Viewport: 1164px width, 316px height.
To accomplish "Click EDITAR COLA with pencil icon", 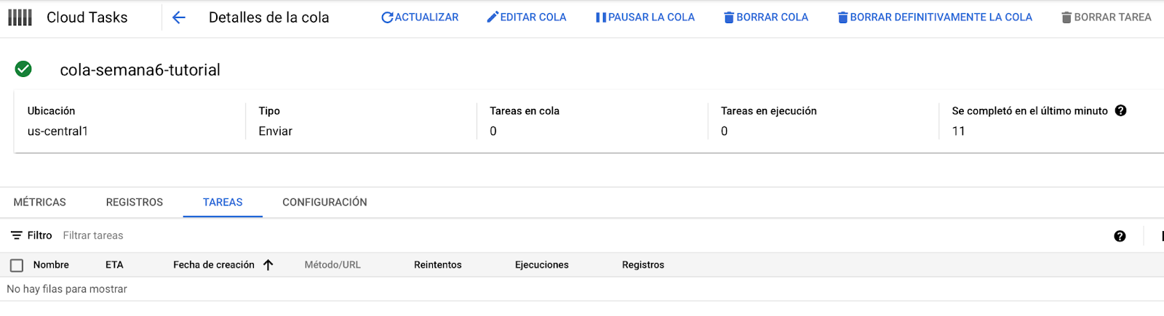I will click(527, 17).
